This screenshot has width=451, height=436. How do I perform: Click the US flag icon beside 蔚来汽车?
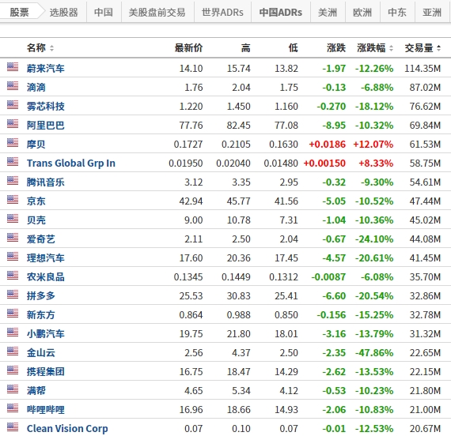pos(13,67)
